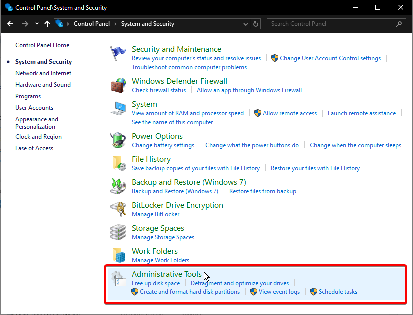Viewport: 413px width, 315px height.
Task: Click the Windows Defender Firewall brick wall icon
Action: pos(118,85)
